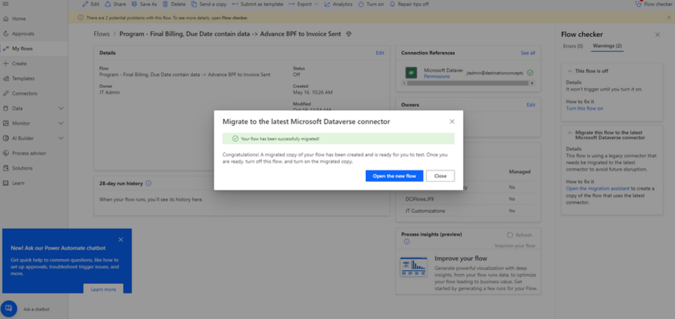Click the Approvals icon in sidebar

[6, 34]
